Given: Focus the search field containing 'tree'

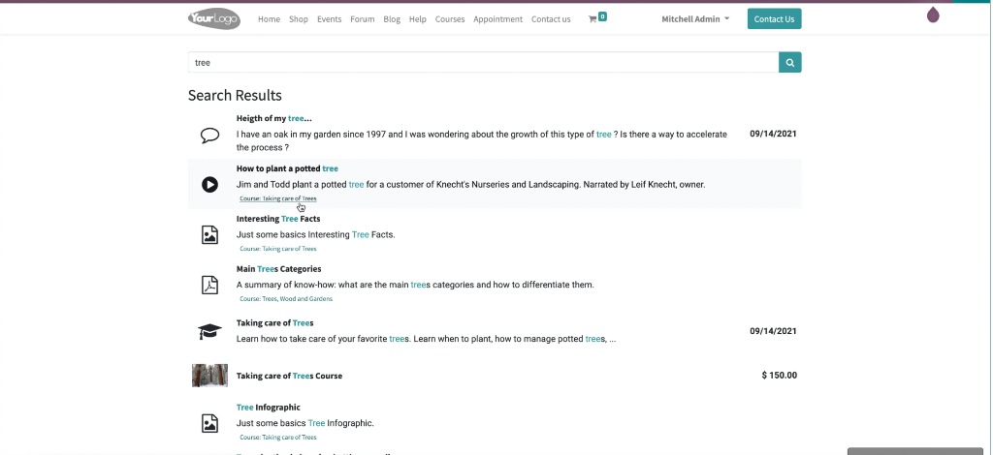Looking at the screenshot, I should (483, 63).
